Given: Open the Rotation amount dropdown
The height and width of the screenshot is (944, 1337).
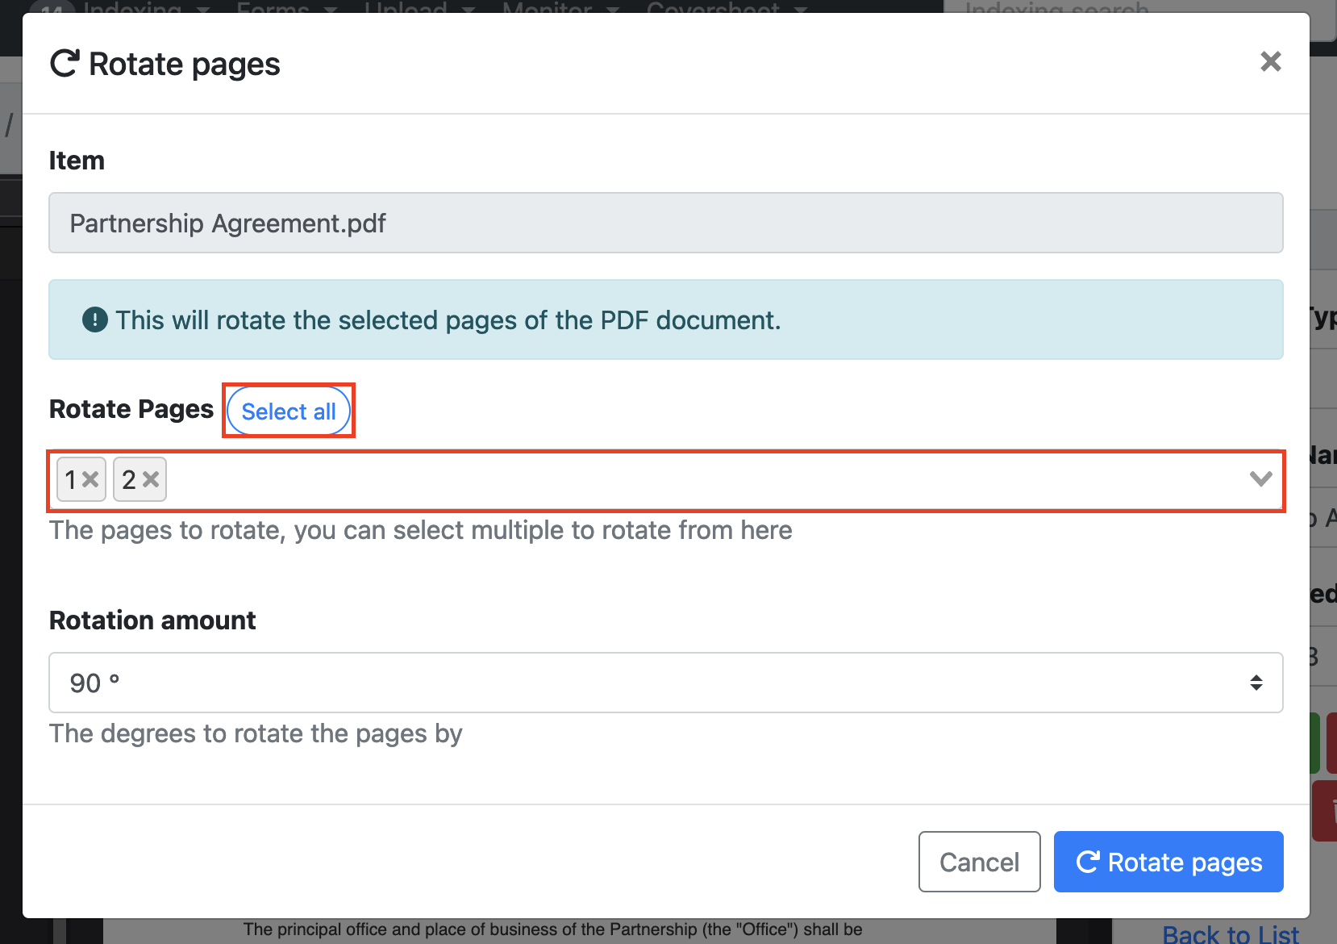Looking at the screenshot, I should [665, 683].
